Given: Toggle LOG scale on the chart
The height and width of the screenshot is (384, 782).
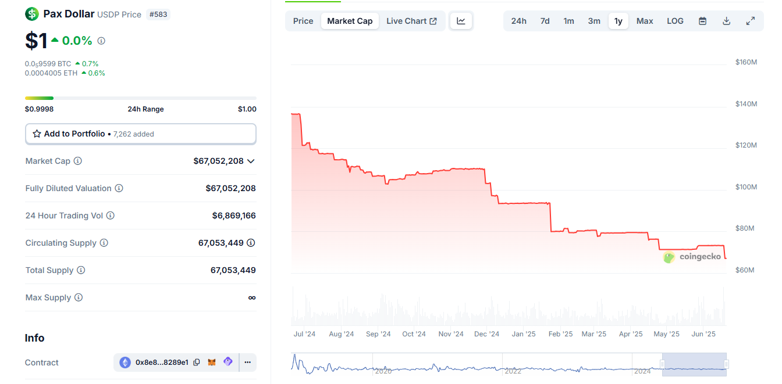Looking at the screenshot, I should [x=675, y=20].
